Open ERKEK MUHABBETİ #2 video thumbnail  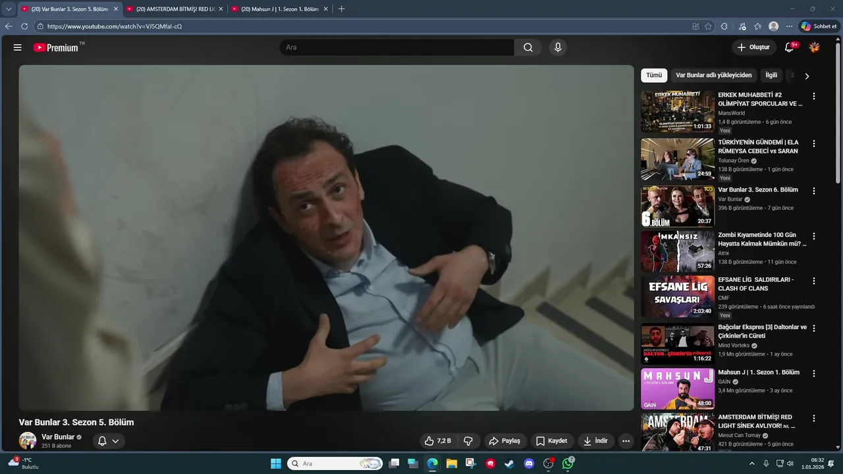click(678, 112)
